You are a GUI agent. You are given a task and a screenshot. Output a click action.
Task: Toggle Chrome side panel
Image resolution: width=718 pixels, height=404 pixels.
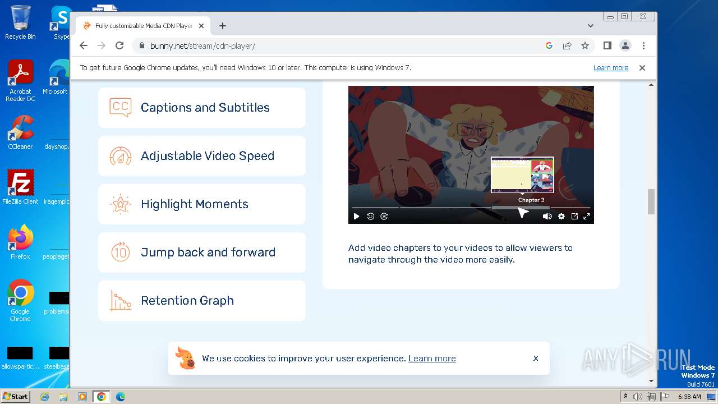pos(607,46)
